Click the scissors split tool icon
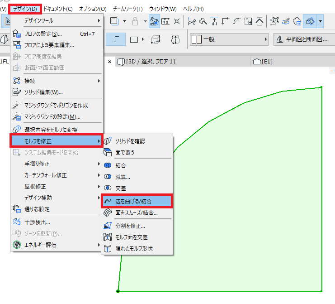 coord(191,21)
